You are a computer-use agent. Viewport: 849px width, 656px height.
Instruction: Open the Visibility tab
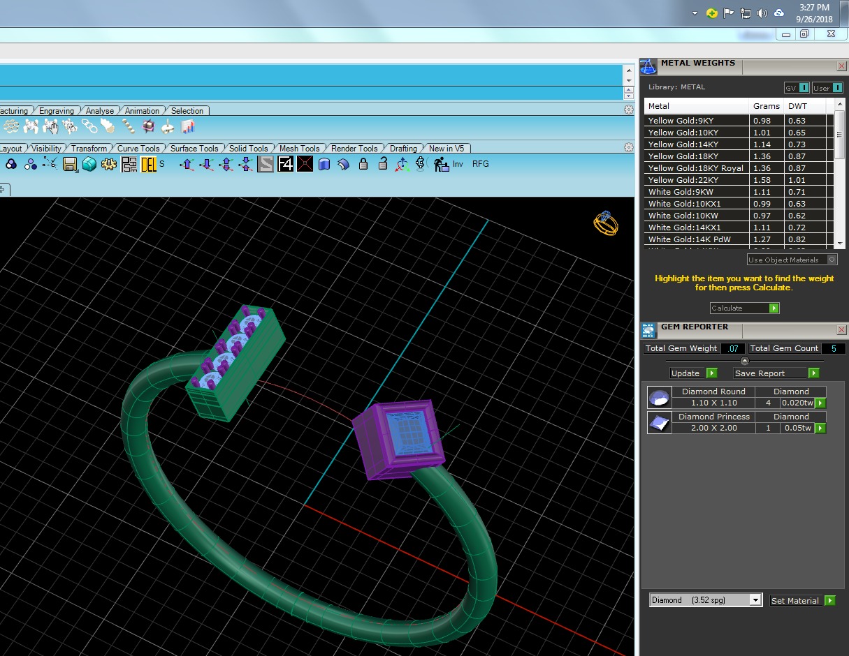[x=47, y=149]
